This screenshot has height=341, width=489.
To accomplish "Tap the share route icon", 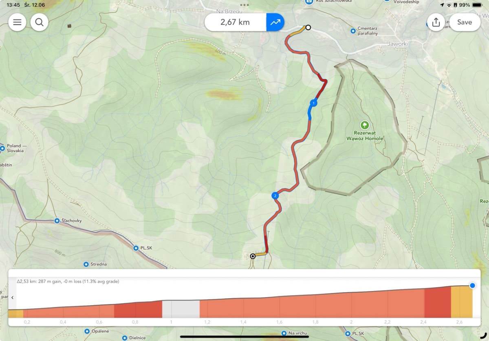I will [436, 22].
